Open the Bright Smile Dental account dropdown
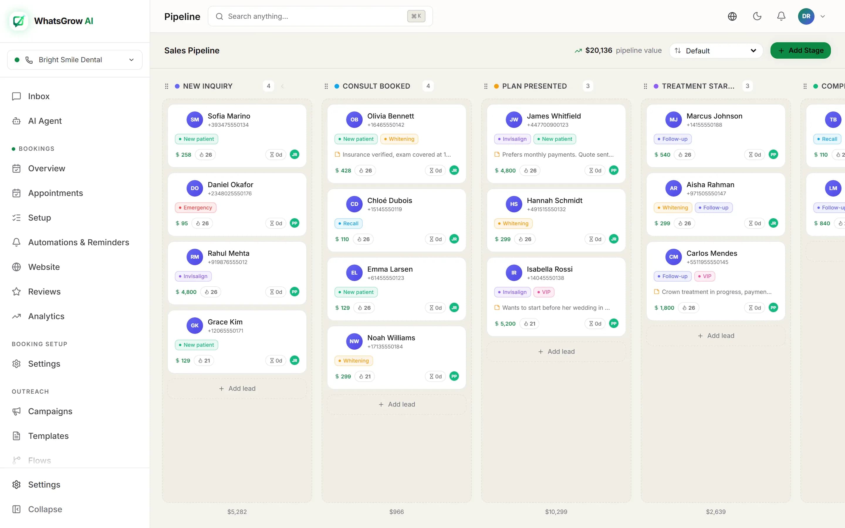The width and height of the screenshot is (845, 528). [x=75, y=60]
